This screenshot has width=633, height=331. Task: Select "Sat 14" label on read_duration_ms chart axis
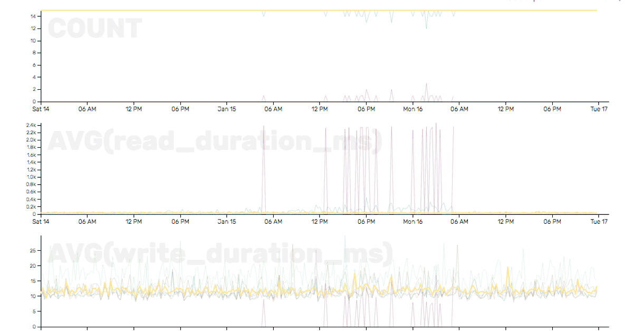[41, 222]
